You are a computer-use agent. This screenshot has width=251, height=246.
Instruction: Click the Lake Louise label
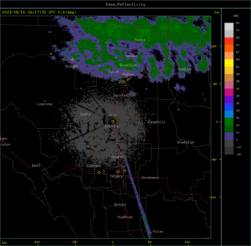pyautogui.click(x=5, y=141)
